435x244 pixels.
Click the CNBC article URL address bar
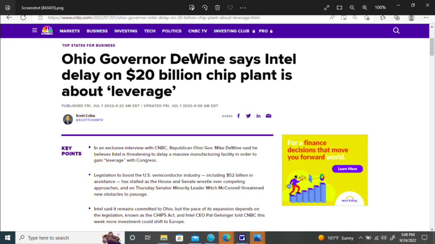(x=154, y=18)
